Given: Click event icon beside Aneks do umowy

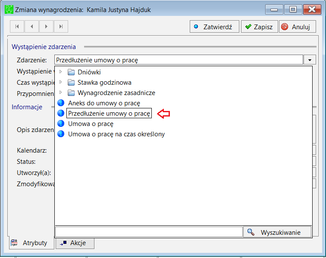Looking at the screenshot, I should [61, 103].
